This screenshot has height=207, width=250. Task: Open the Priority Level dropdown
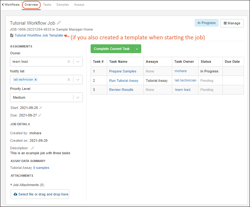pos(78,97)
